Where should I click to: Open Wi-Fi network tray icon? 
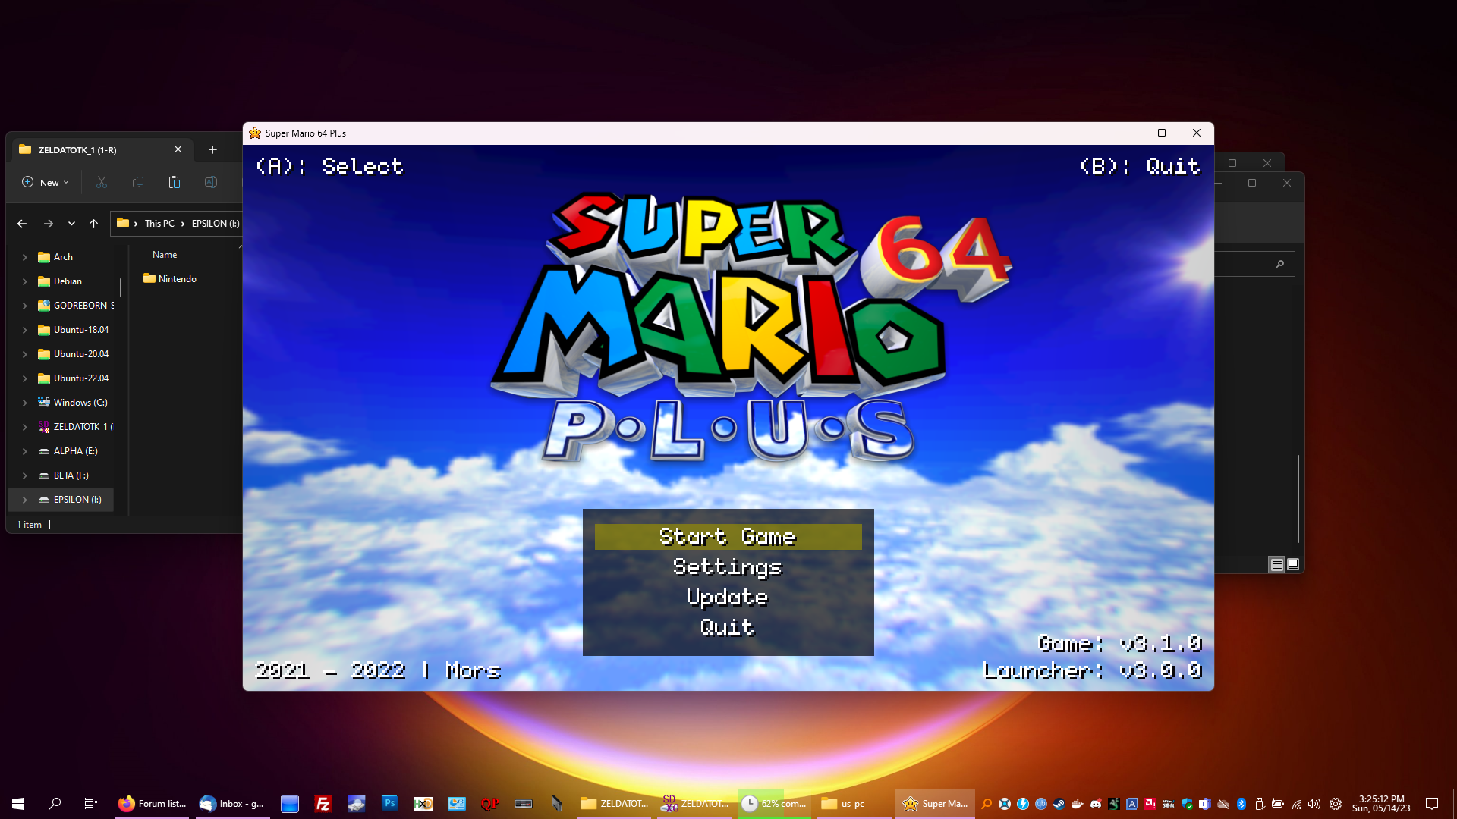[1297, 804]
